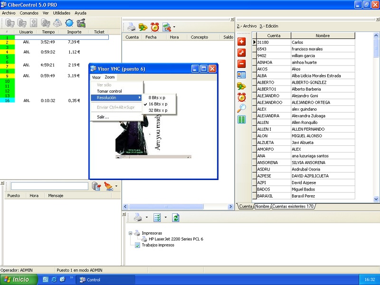Click the red wrench edit account icon
This screenshot has height=285, width=380.
[241, 52]
